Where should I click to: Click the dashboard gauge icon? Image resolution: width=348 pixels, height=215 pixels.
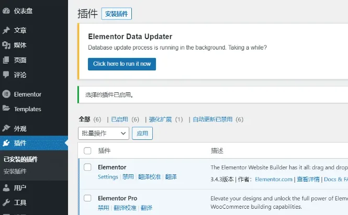tap(6, 10)
